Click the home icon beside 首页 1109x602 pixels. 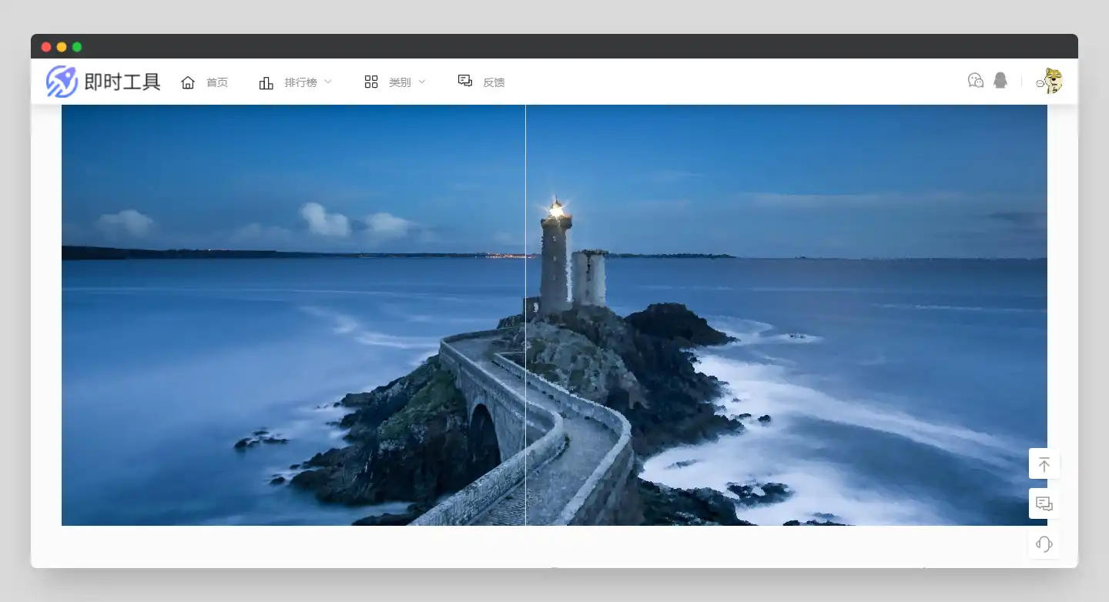188,82
